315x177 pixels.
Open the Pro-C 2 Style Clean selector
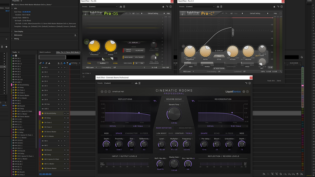tap(219, 56)
